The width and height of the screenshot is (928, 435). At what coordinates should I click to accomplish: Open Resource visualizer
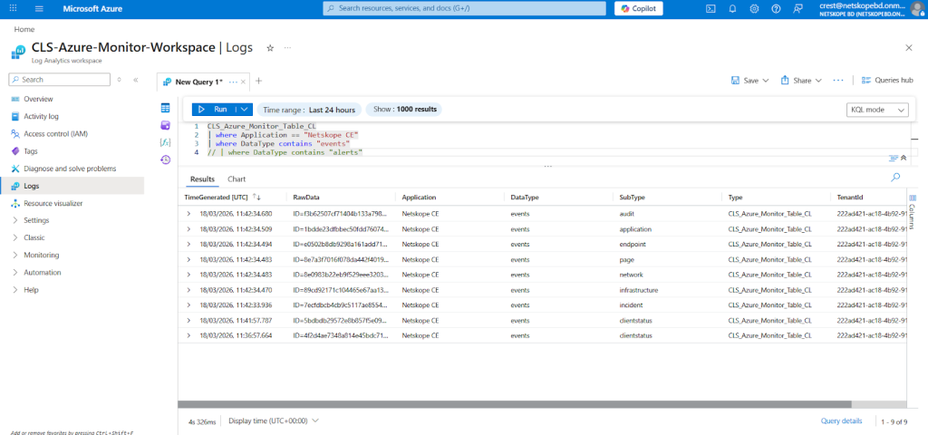click(x=53, y=203)
